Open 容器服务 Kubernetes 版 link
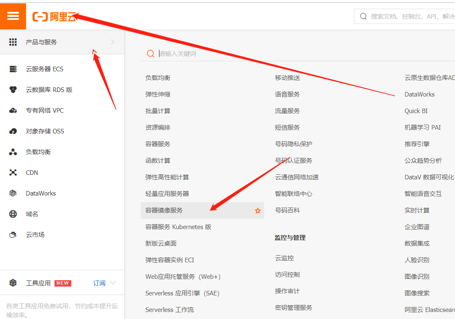This screenshot has height=319, width=455. tap(178, 227)
